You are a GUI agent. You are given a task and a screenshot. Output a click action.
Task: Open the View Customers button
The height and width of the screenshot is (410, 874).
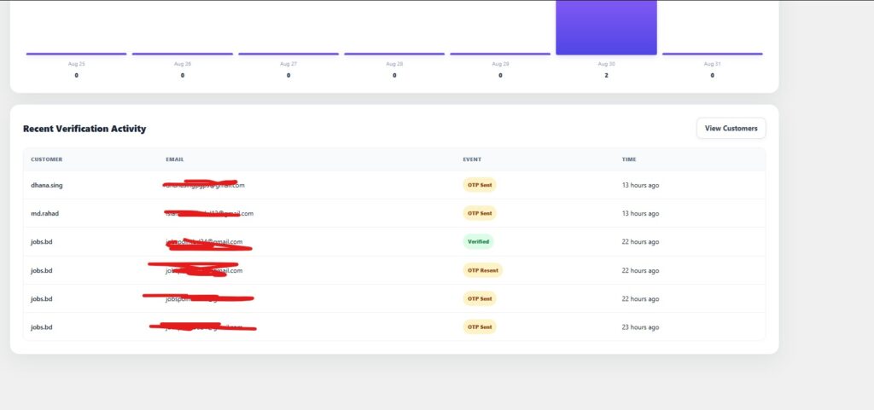point(731,128)
